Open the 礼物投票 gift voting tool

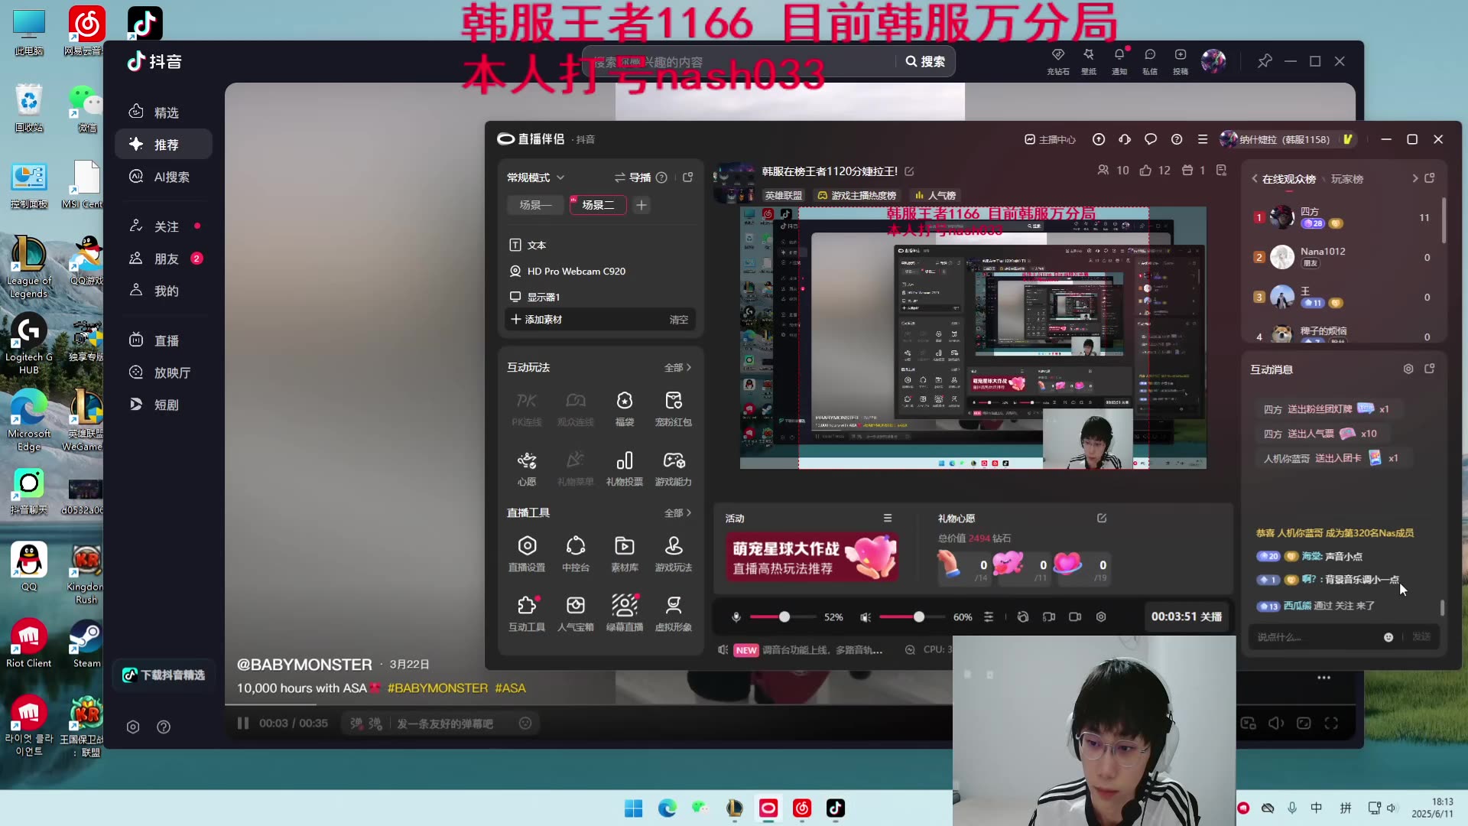pos(624,468)
